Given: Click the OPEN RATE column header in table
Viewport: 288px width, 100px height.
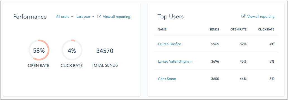Looking at the screenshot, I should click(x=238, y=29).
